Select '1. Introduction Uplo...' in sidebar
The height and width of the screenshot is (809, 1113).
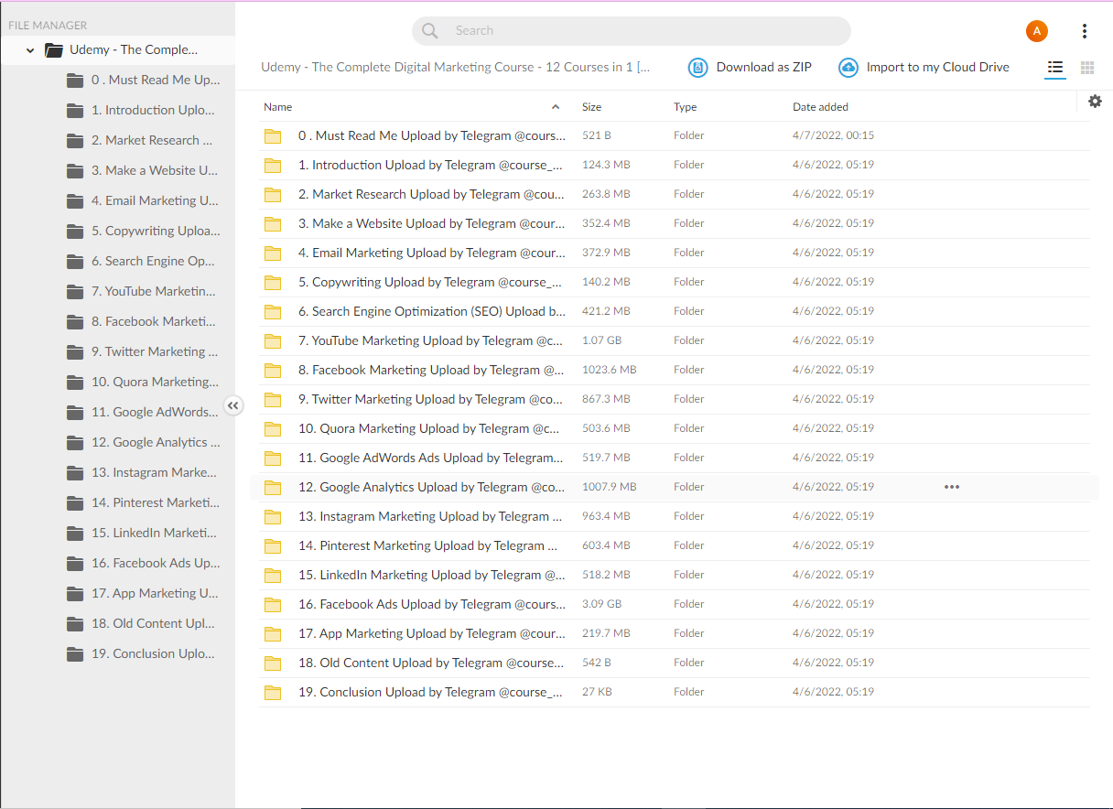[153, 111]
